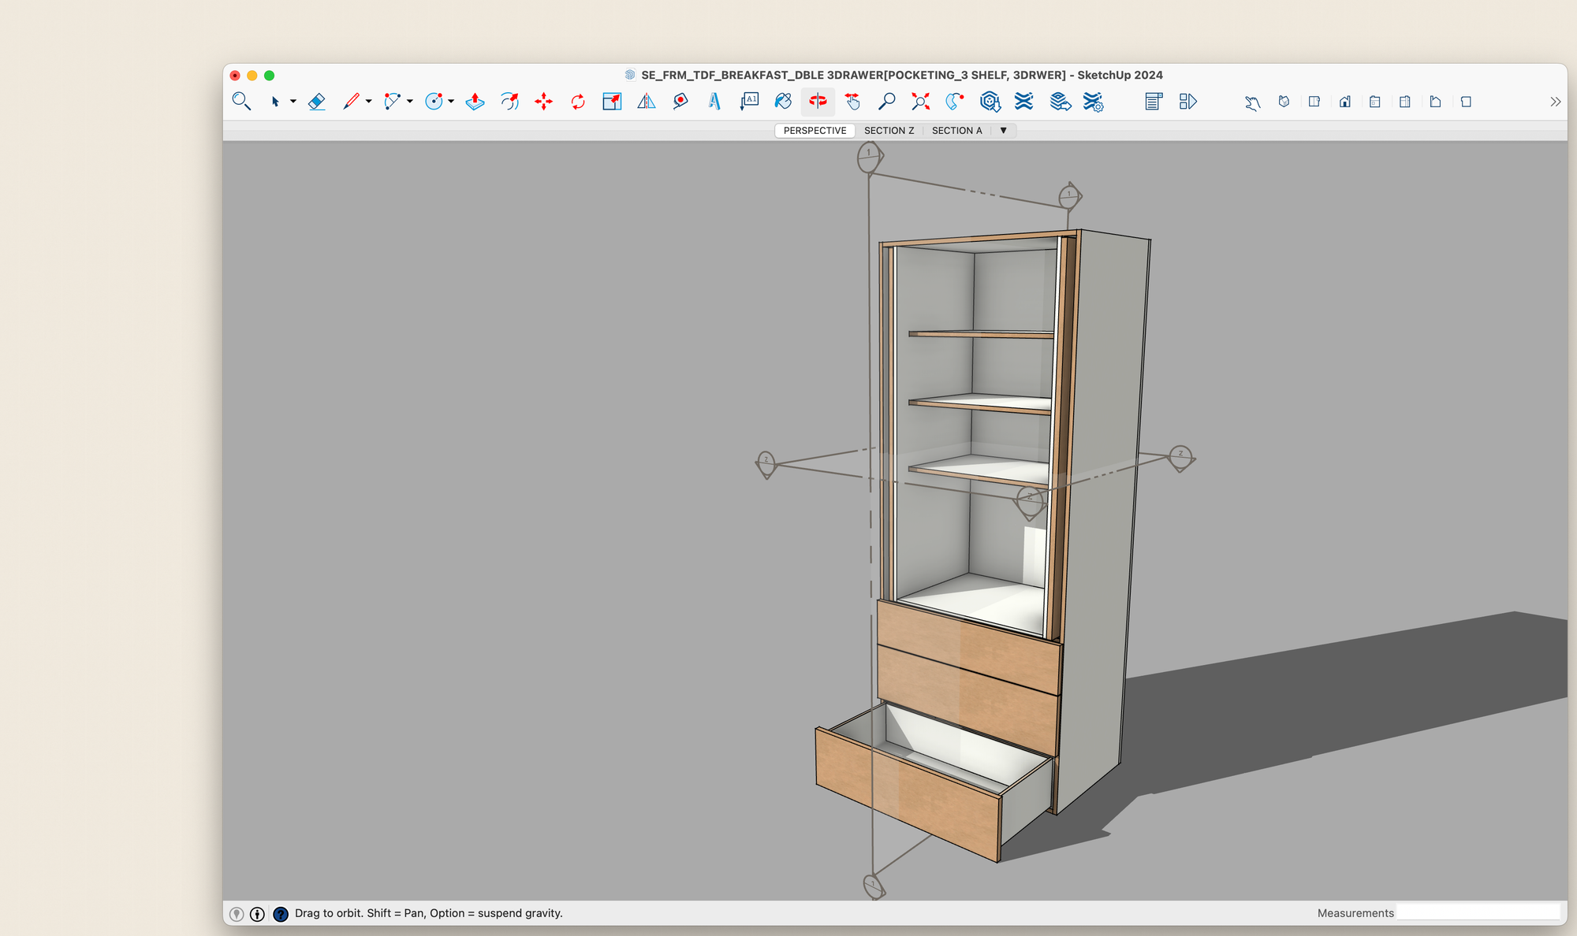Select the Rotate tool

click(x=578, y=102)
